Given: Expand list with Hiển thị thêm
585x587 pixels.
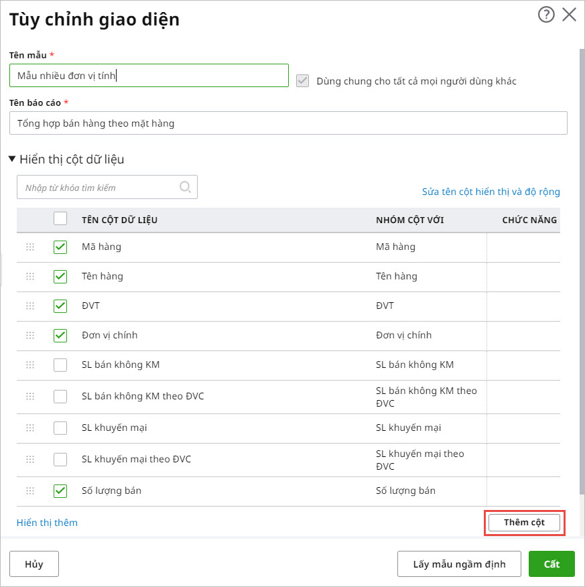Looking at the screenshot, I should (x=47, y=523).
